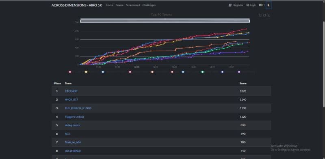The width and height of the screenshot is (325, 159).
Task: Toggle the leftmost legend marker series
Action: pyautogui.click(x=70, y=72)
